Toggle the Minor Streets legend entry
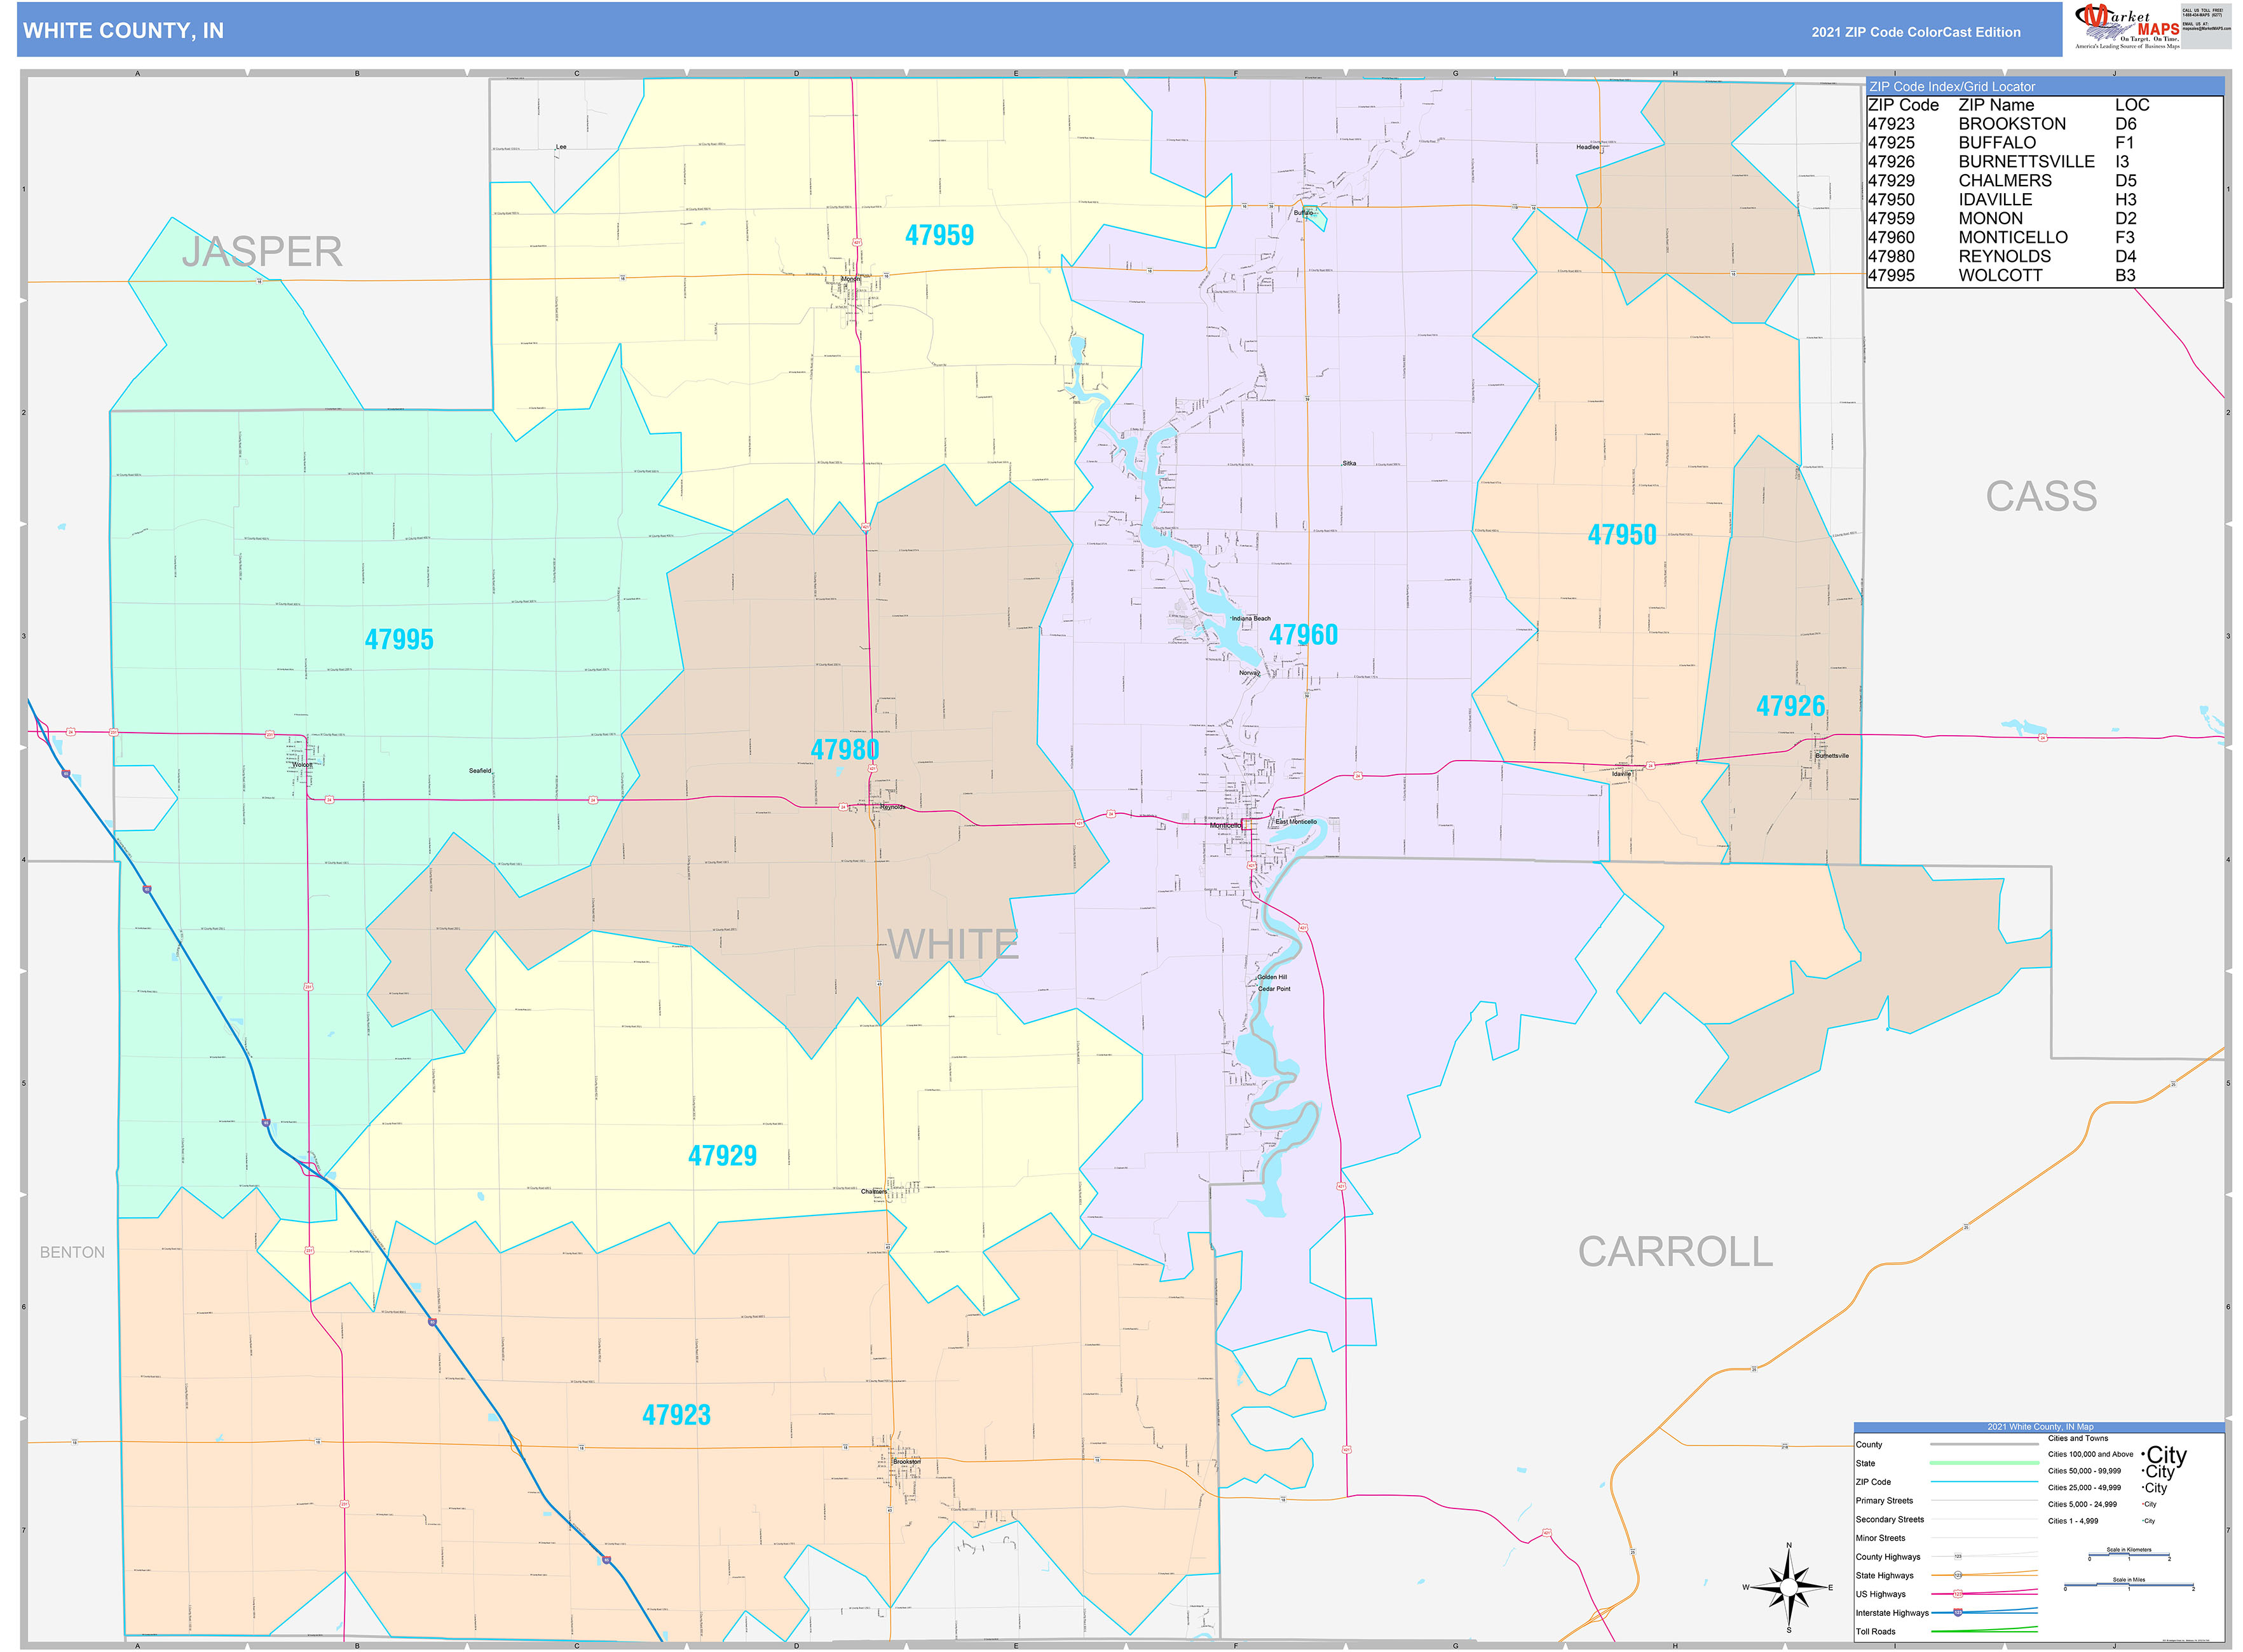 tap(1985, 1537)
